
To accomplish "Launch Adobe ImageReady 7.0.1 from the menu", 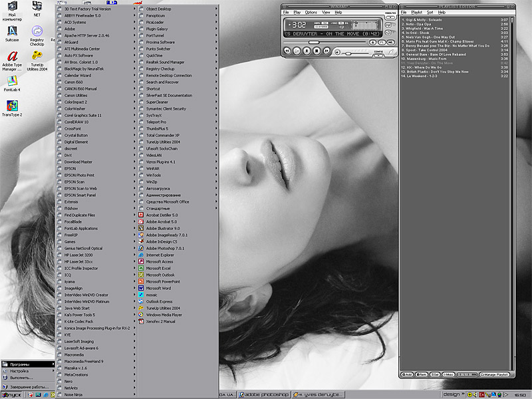I will tap(178, 235).
